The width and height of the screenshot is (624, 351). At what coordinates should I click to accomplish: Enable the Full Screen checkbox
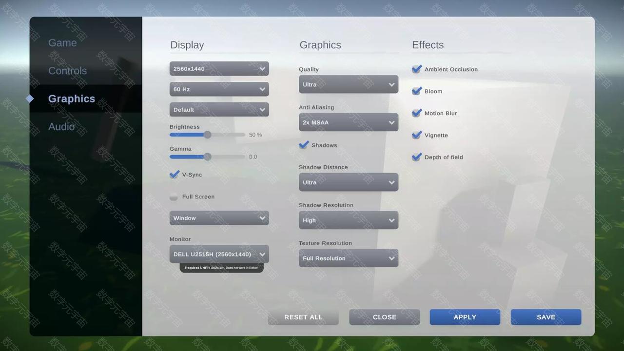tap(174, 197)
